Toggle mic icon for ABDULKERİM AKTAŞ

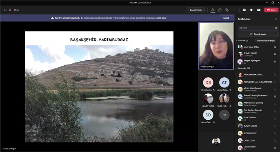point(275,75)
